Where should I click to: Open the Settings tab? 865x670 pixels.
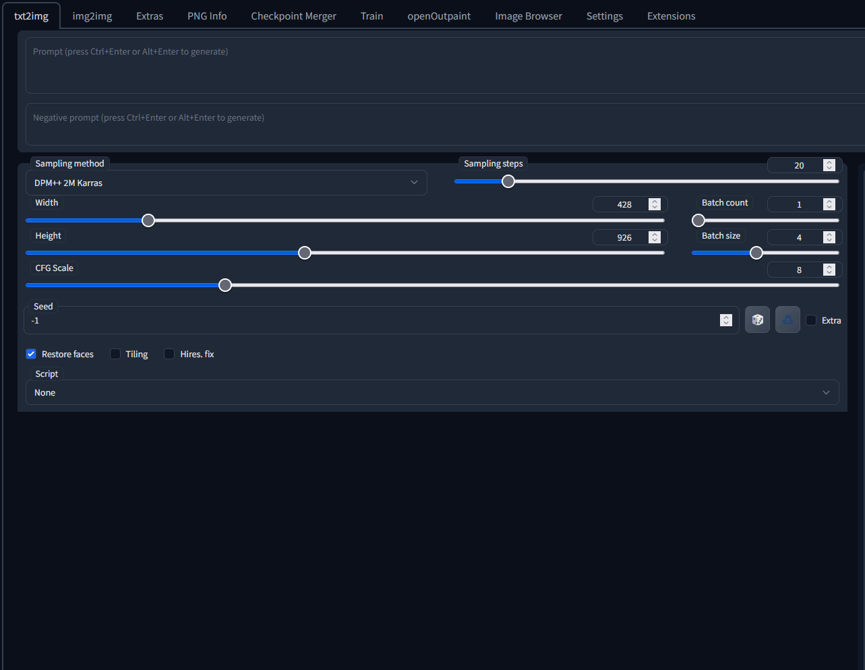coord(605,16)
